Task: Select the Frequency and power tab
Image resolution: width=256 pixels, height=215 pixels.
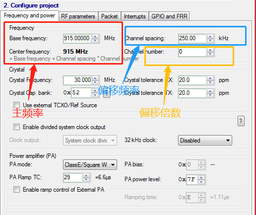Action: click(x=30, y=15)
